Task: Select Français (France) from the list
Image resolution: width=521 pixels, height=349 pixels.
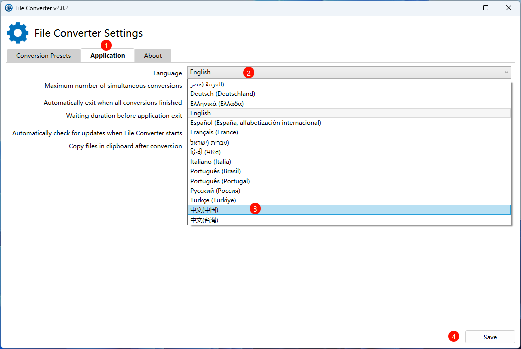Action: pos(349,132)
